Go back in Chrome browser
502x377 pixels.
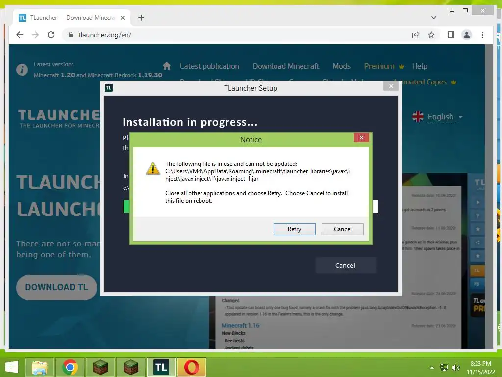coord(20,35)
